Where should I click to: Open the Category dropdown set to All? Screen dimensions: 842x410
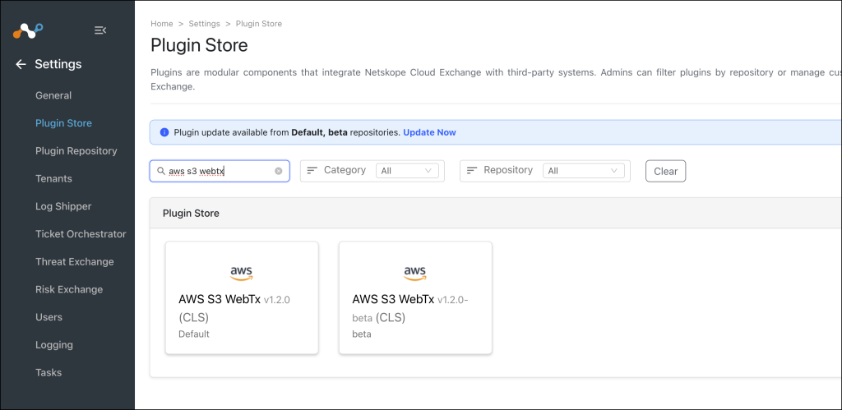pos(407,171)
